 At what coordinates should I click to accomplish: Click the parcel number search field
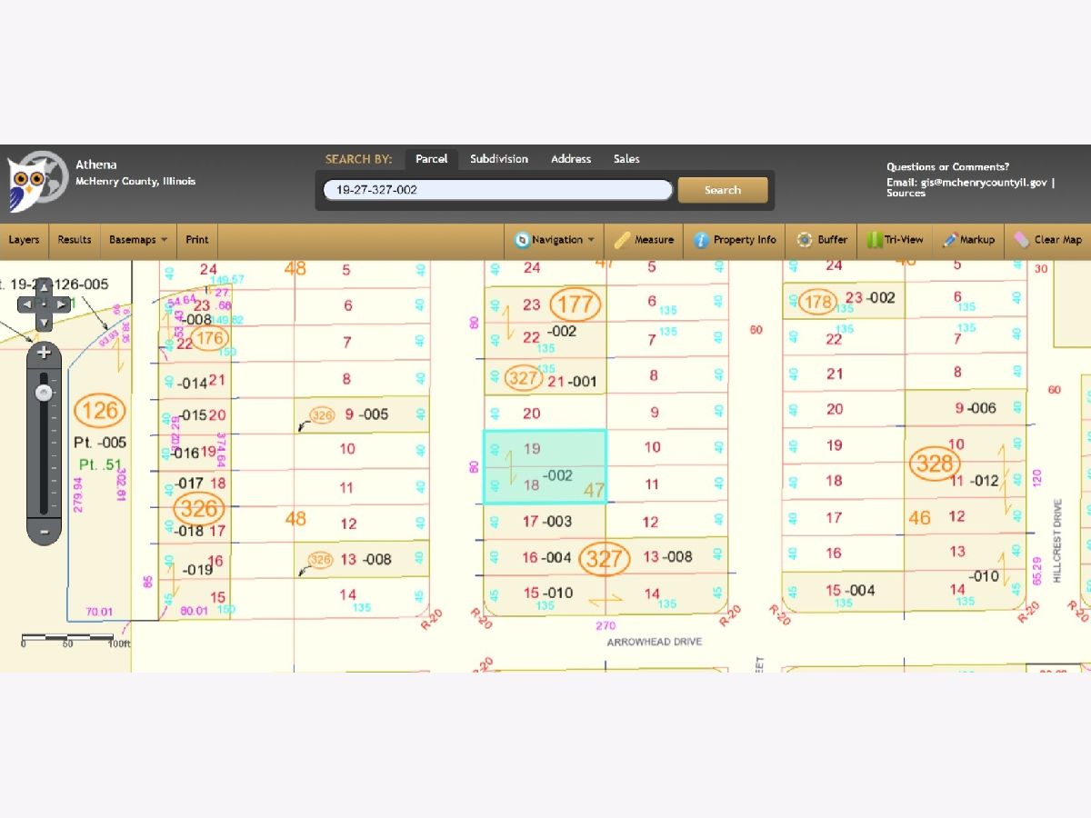[497, 190]
